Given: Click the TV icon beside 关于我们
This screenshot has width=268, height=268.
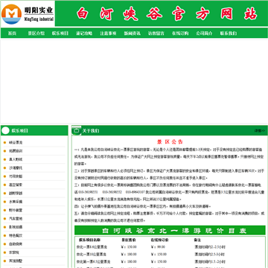Looking at the screenshot, I should pos(77,130).
